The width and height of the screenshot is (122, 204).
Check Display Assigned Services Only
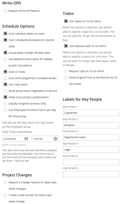[5, 104]
